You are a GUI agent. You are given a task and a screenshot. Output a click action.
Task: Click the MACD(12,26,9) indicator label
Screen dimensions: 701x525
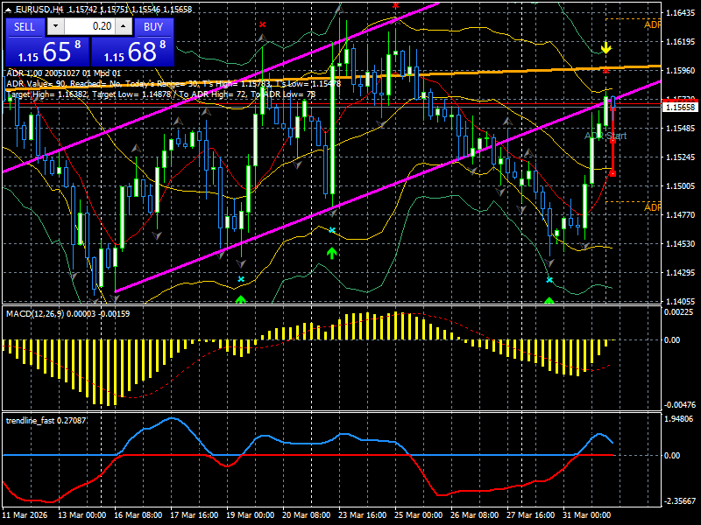coord(35,314)
